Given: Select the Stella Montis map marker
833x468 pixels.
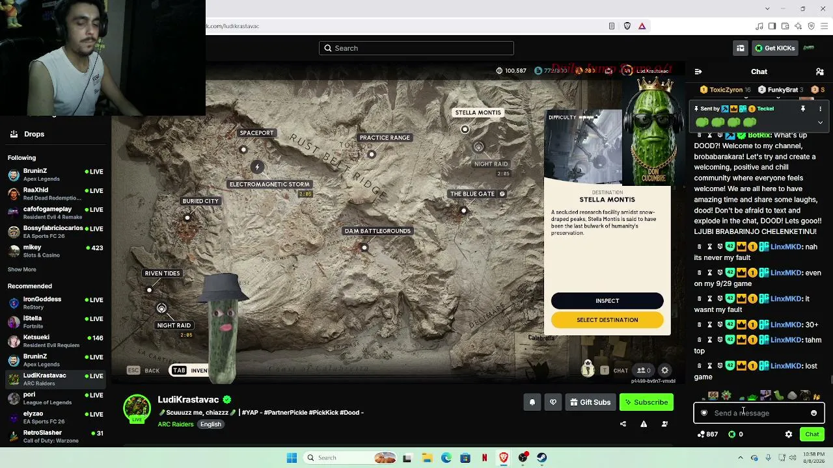Looking at the screenshot, I should [465, 129].
